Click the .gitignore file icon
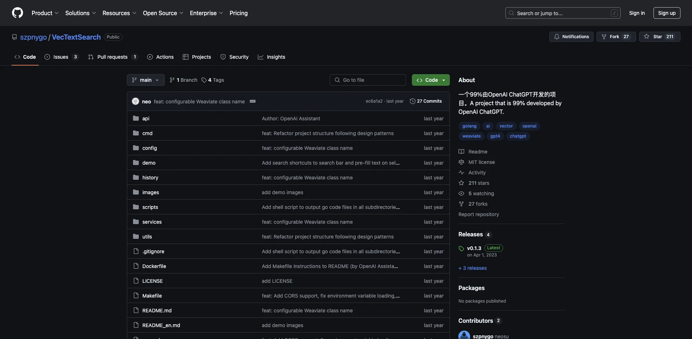This screenshot has height=339, width=692. click(x=136, y=251)
